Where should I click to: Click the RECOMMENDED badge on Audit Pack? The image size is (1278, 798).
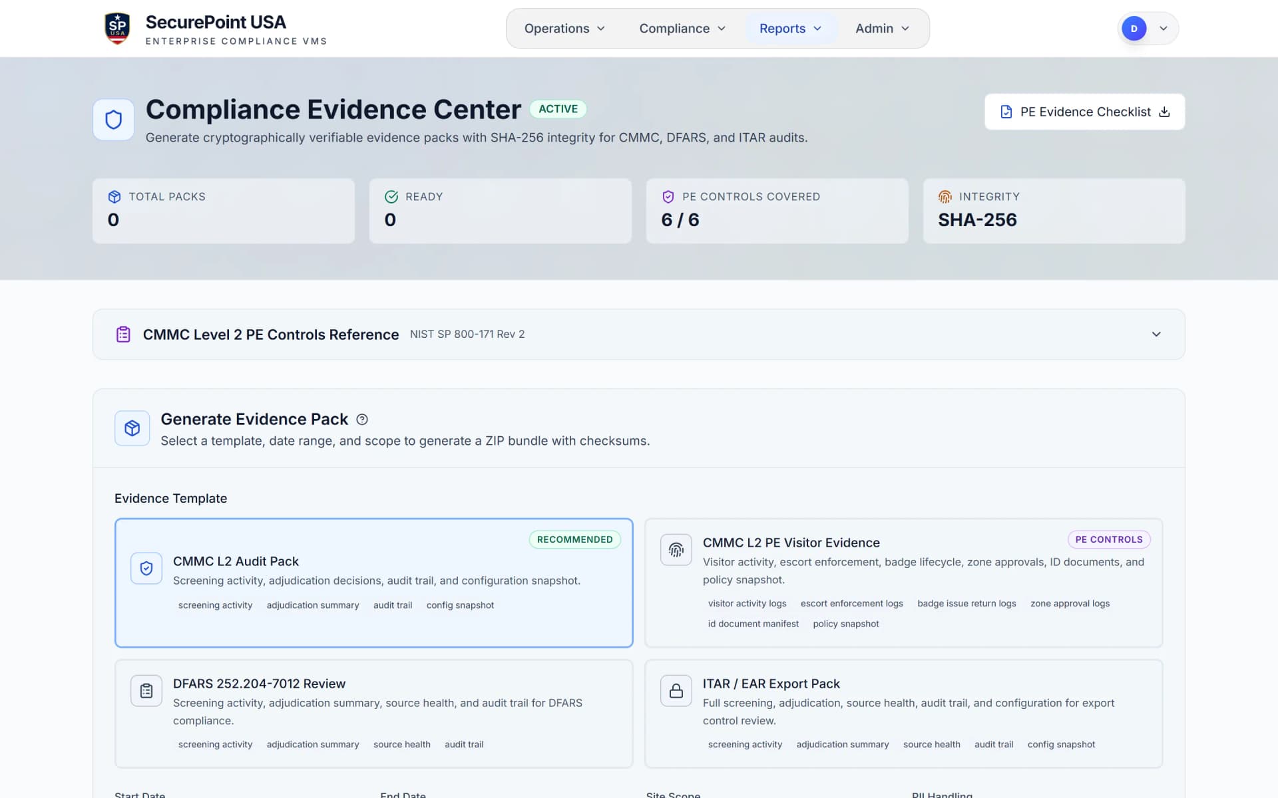click(x=575, y=539)
